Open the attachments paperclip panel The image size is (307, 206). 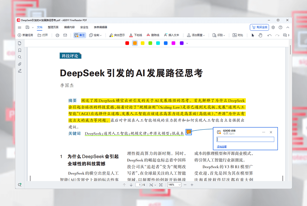click(x=19, y=64)
